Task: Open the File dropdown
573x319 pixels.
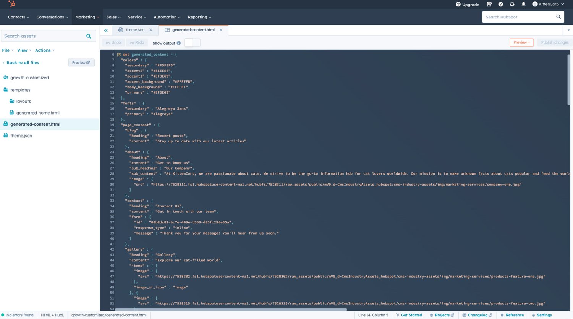Action: (x=8, y=50)
